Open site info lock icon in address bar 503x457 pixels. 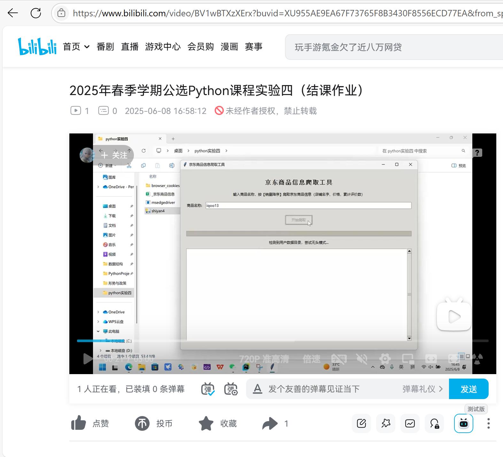pyautogui.click(x=61, y=13)
